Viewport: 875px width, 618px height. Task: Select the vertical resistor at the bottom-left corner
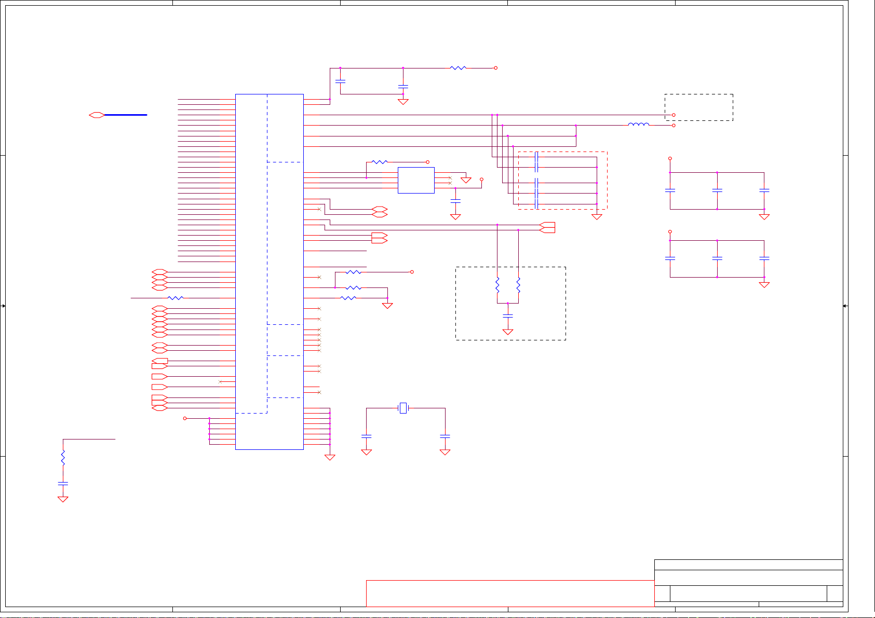63,457
